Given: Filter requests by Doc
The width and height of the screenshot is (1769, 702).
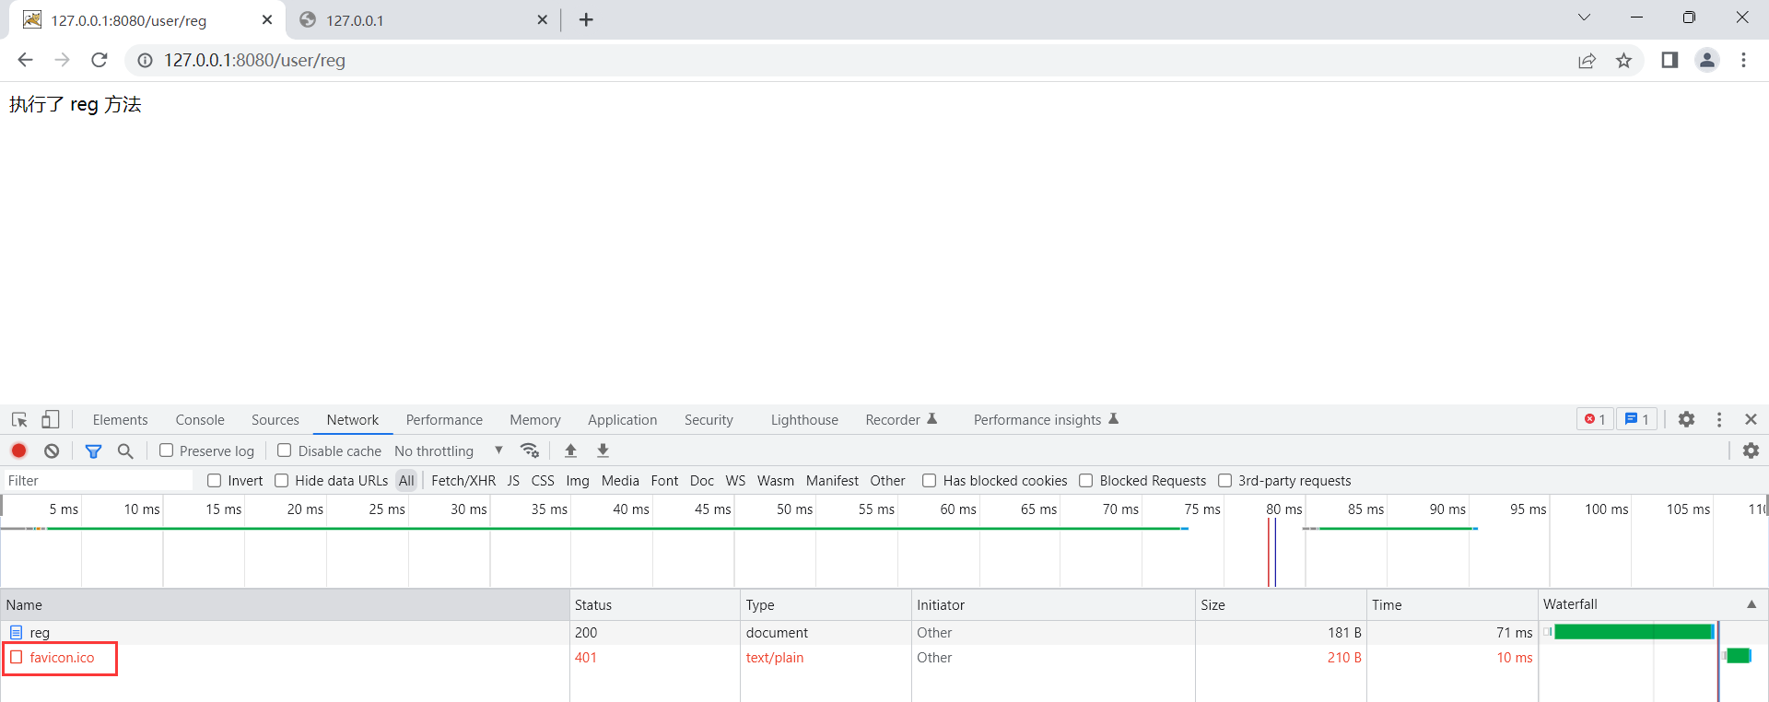Looking at the screenshot, I should pos(702,480).
